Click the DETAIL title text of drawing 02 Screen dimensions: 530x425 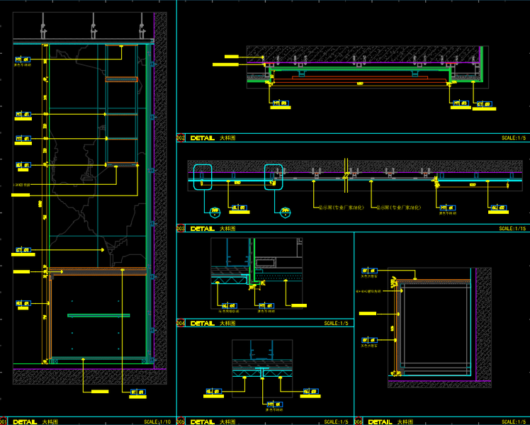pos(203,138)
